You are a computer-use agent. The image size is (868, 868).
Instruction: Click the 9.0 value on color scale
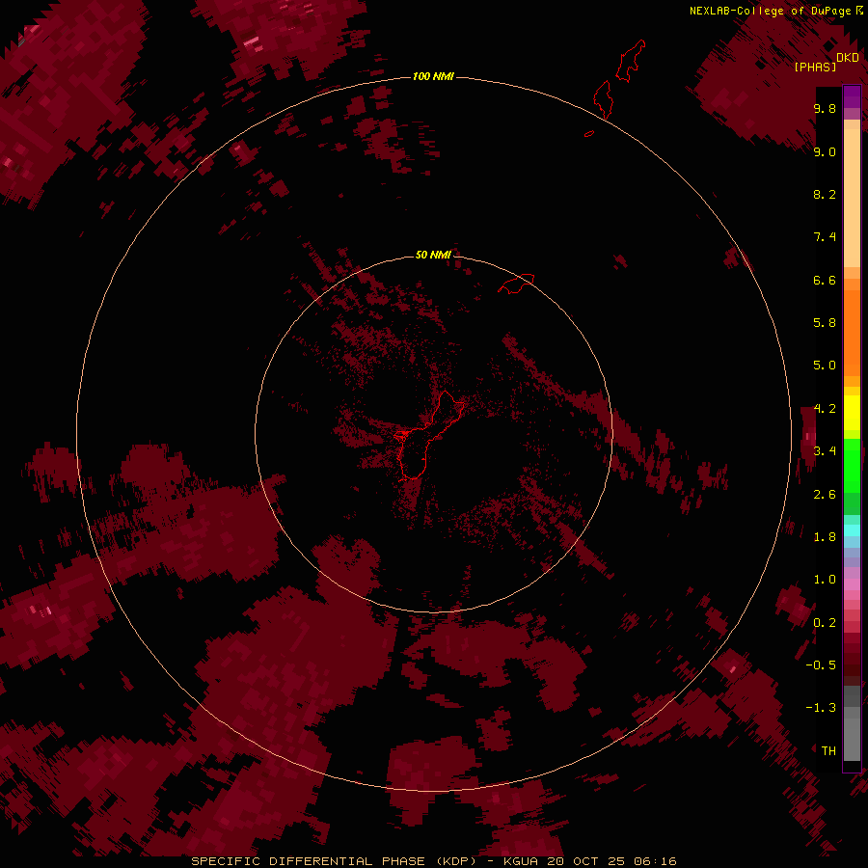[825, 151]
